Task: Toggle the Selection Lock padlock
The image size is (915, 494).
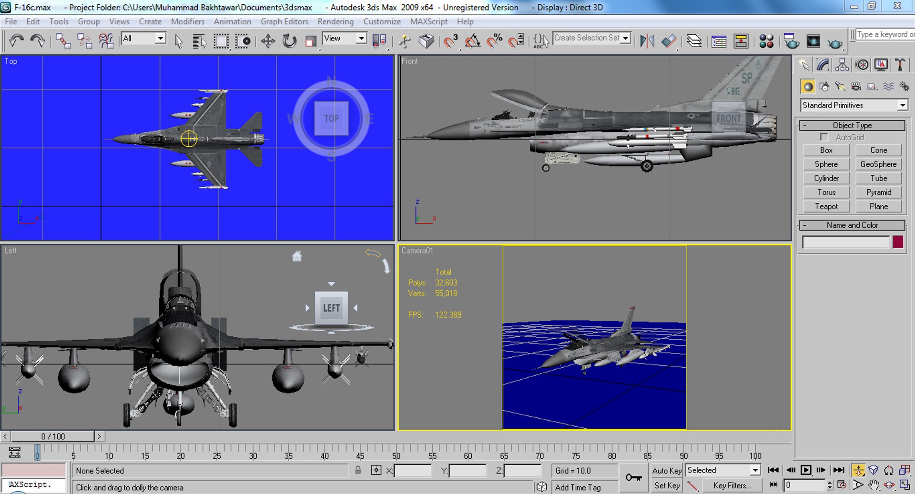Action: click(x=358, y=471)
